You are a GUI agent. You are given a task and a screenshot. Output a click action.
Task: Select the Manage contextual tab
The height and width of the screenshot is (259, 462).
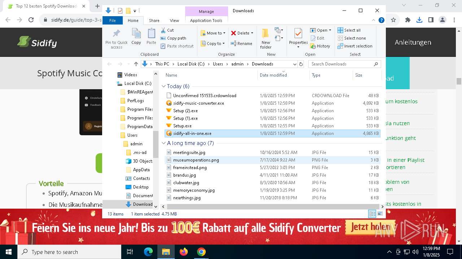(x=206, y=12)
